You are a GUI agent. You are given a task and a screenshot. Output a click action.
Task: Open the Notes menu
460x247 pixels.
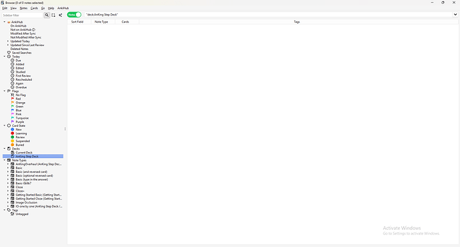(23, 8)
